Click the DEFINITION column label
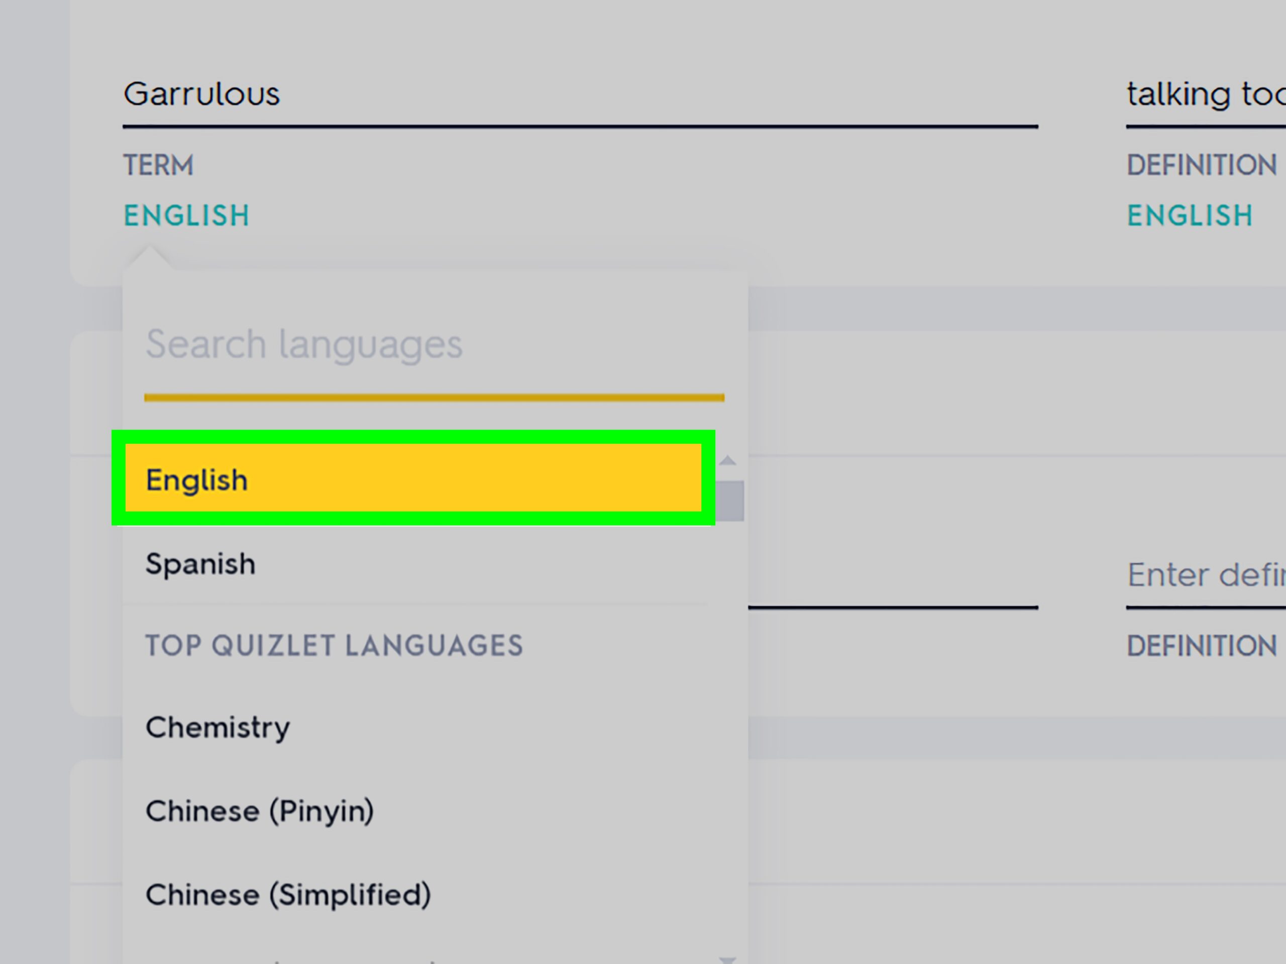Screen dimensions: 1286x964 [1201, 165]
